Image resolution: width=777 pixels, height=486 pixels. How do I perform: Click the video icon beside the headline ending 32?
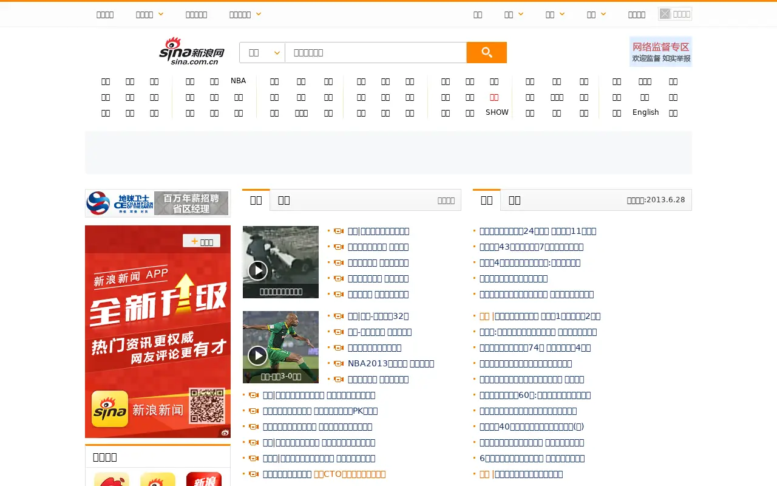coord(339,317)
